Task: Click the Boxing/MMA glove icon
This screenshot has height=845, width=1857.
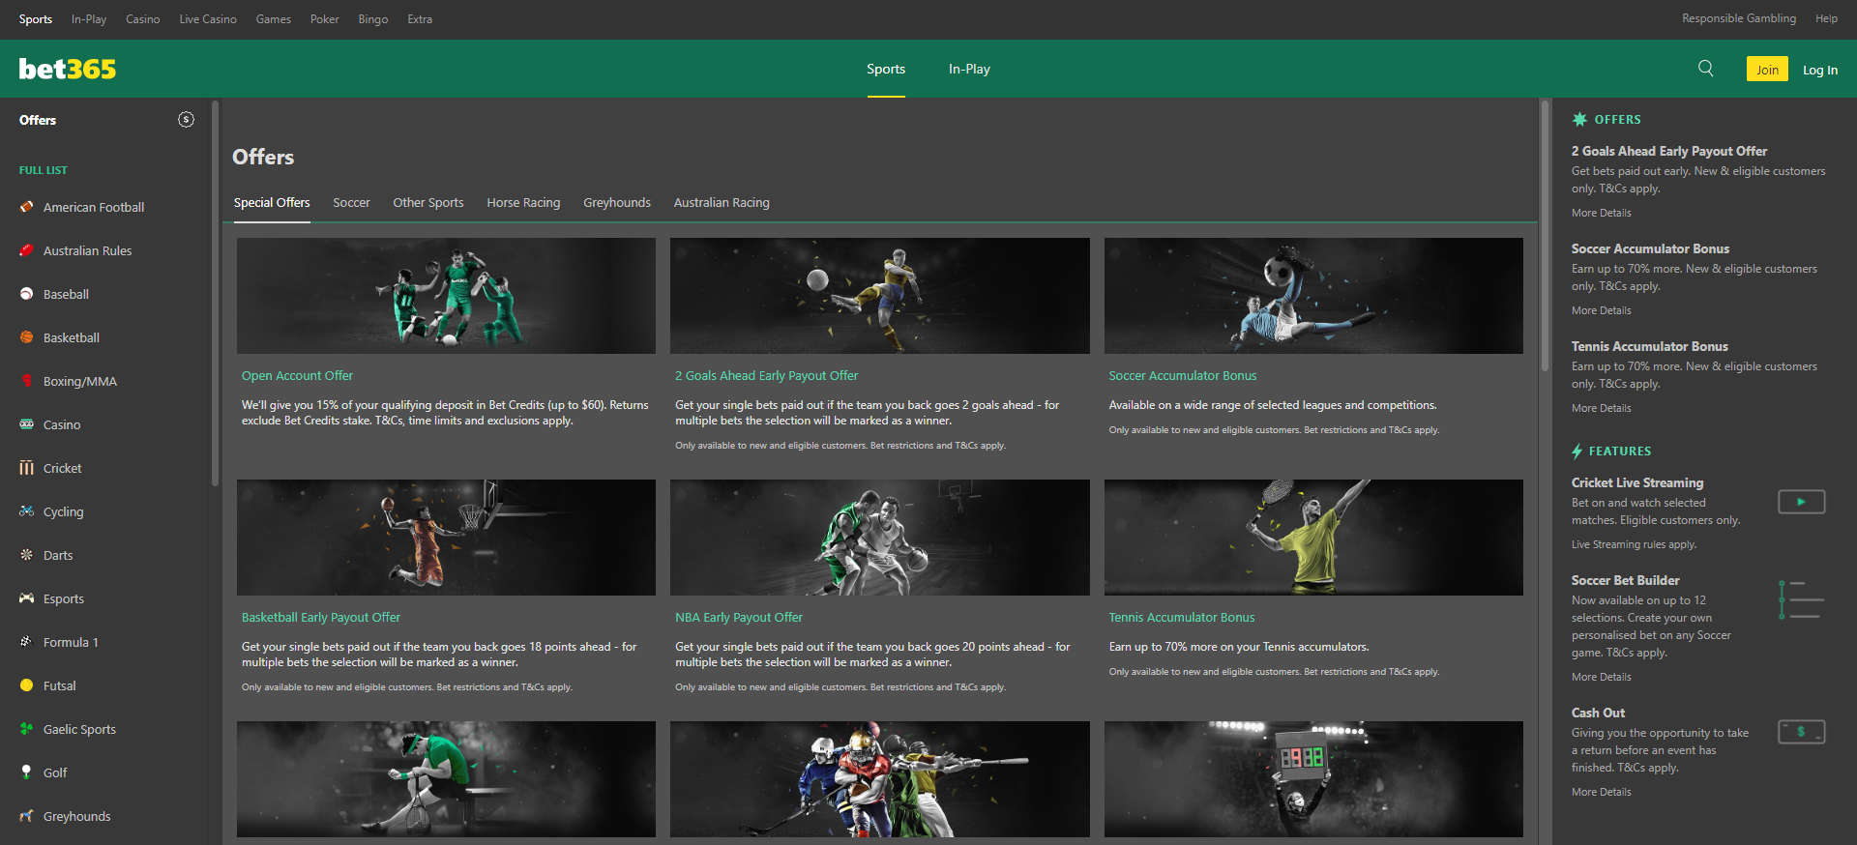Action: 26,381
